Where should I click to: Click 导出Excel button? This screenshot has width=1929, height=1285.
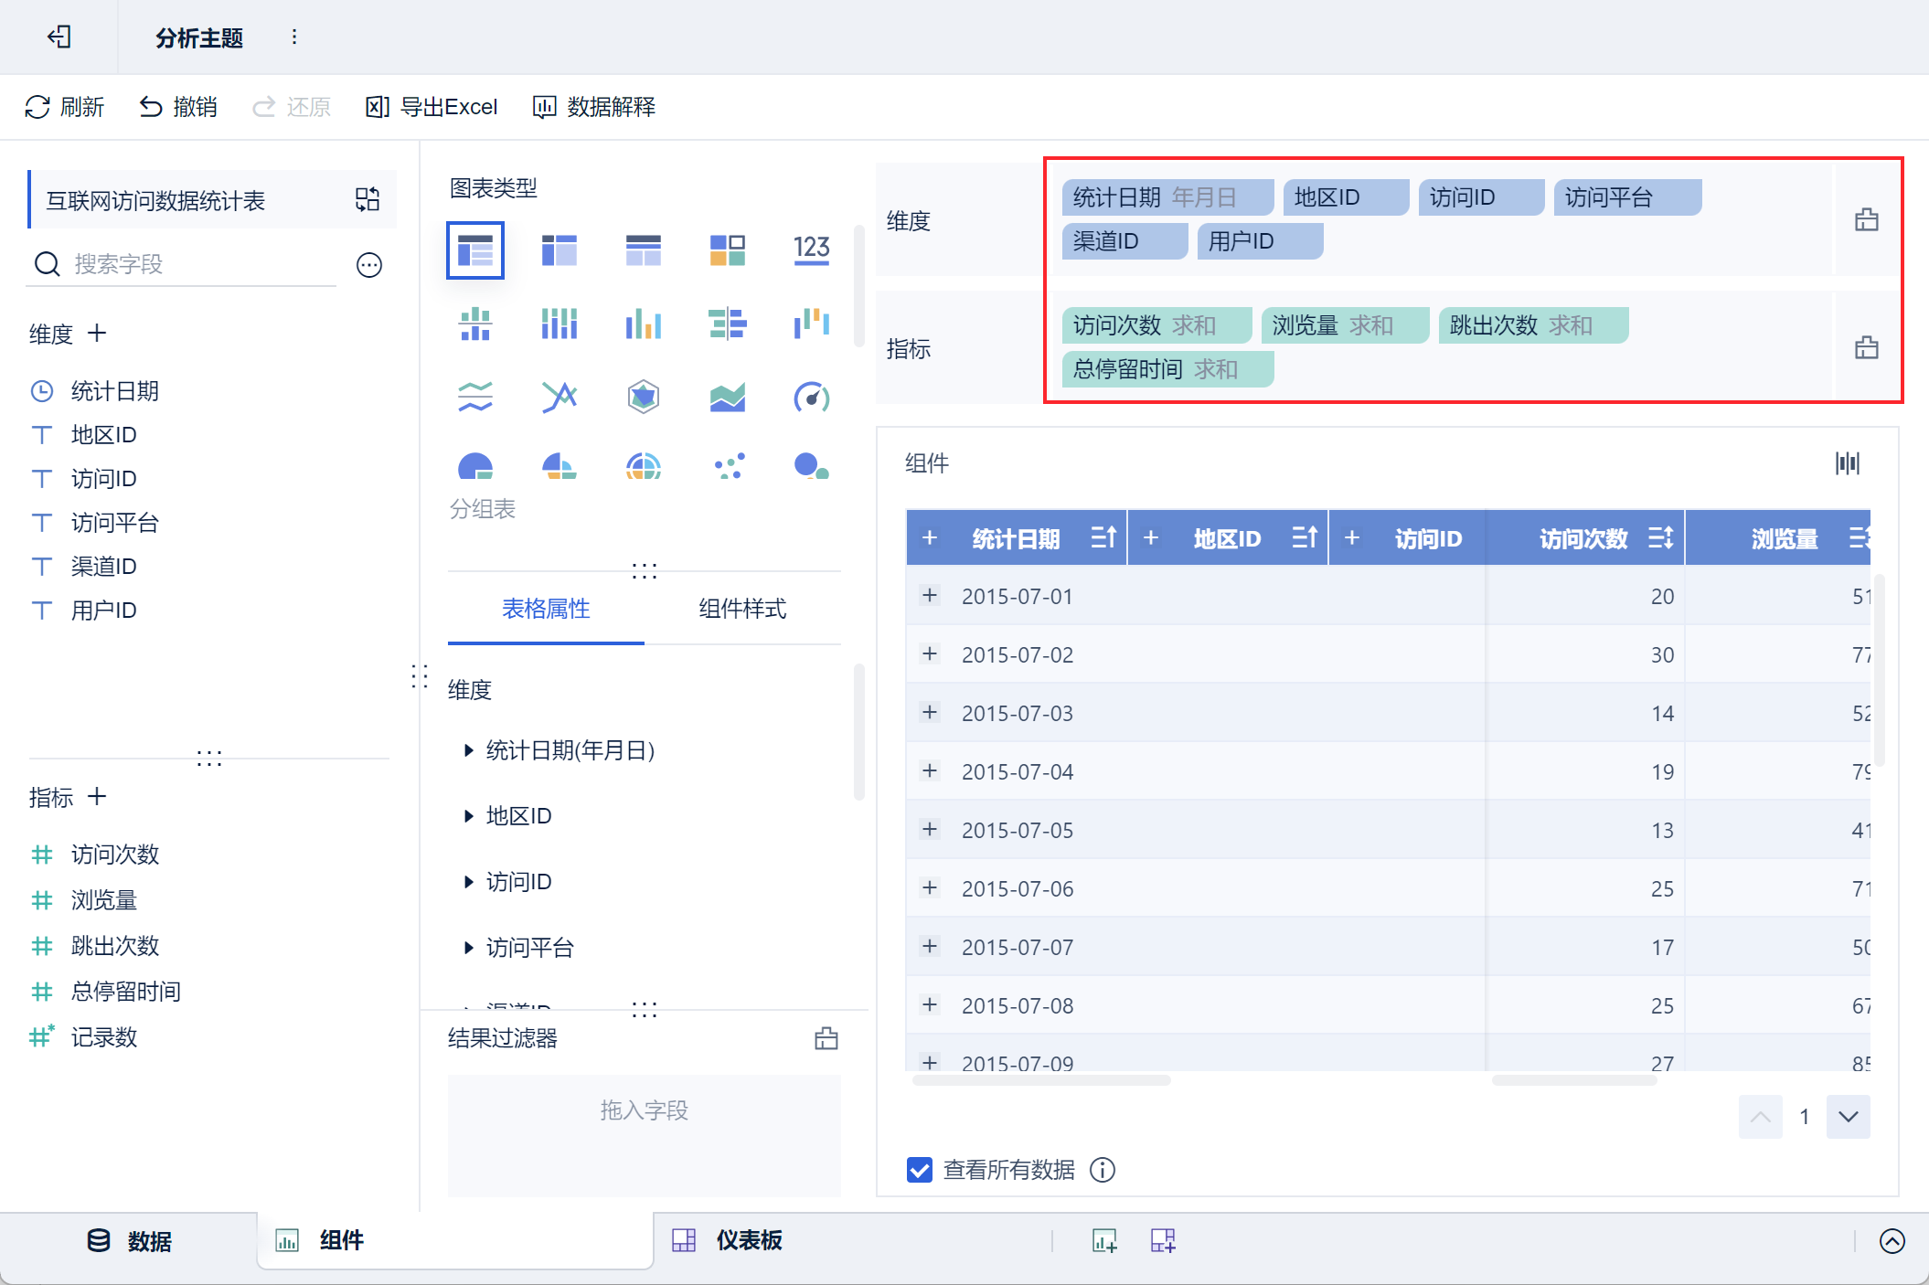coord(432,107)
